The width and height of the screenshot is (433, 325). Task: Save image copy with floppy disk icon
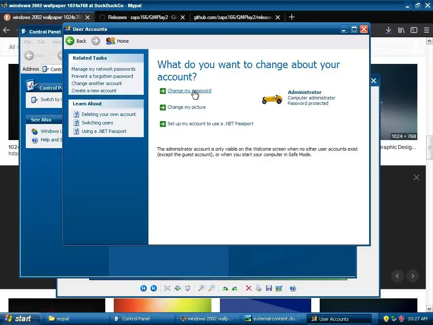(x=269, y=289)
